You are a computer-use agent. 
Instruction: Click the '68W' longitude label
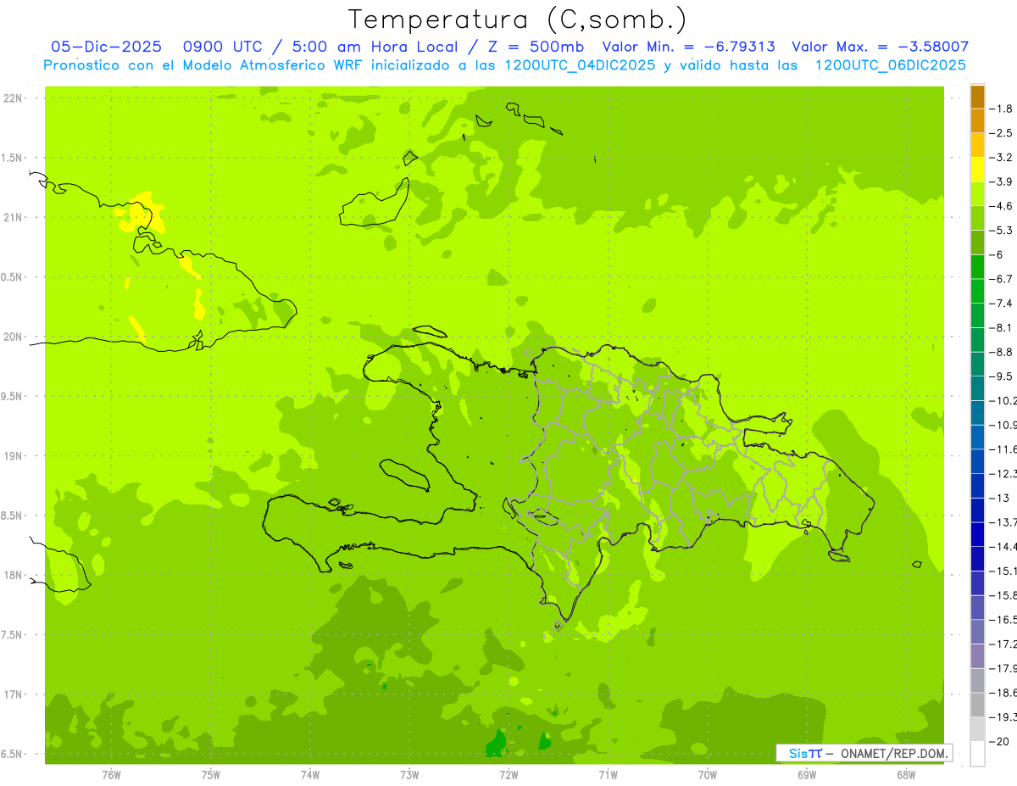click(905, 776)
